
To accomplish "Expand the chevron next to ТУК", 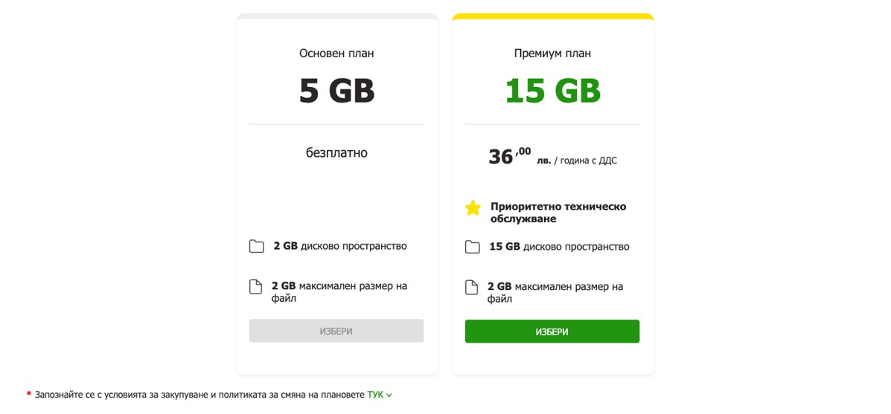I will point(389,395).
